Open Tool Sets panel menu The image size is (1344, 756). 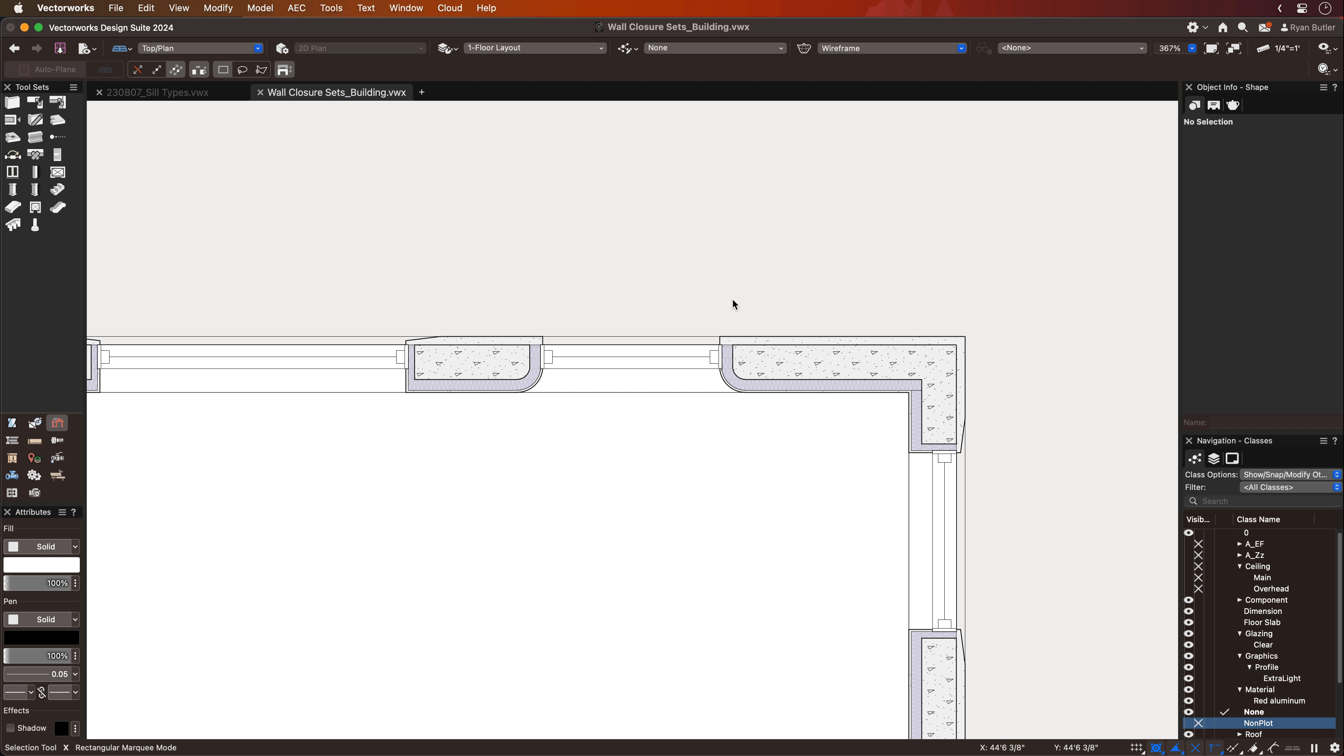point(73,87)
